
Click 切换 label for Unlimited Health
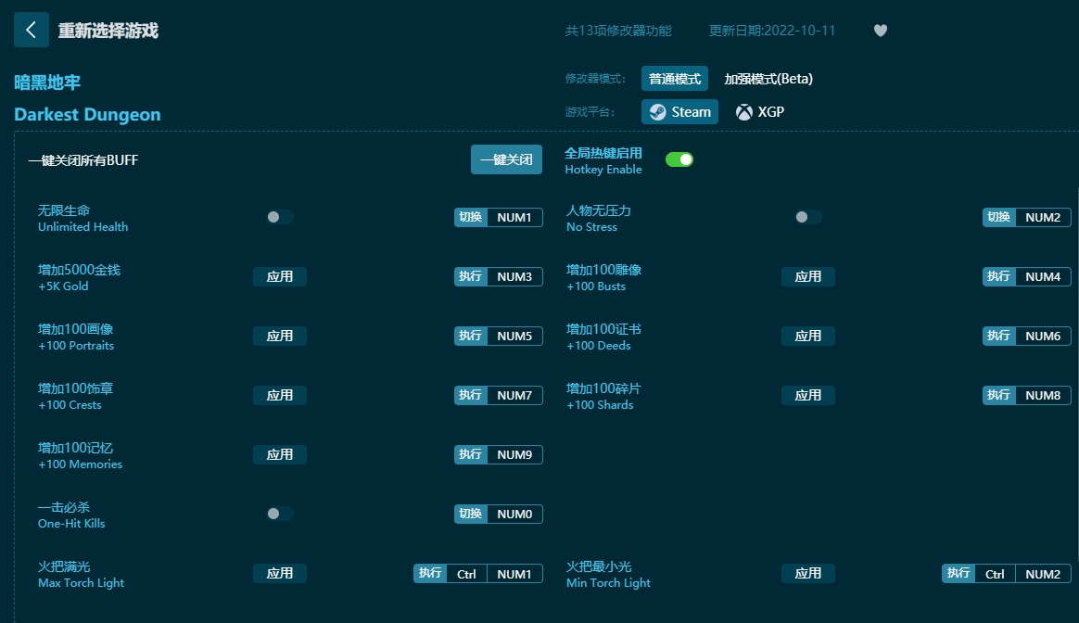[x=471, y=218]
